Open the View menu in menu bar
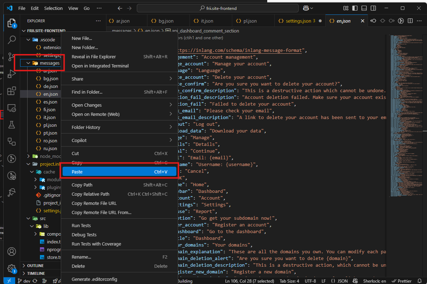 [73, 8]
